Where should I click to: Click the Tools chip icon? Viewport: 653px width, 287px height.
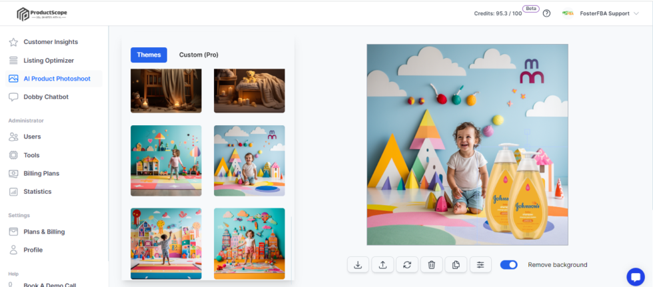pyautogui.click(x=13, y=155)
